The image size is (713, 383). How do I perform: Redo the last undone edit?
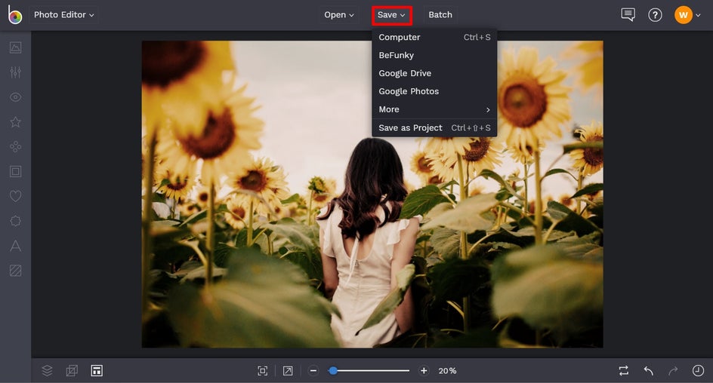click(x=673, y=371)
